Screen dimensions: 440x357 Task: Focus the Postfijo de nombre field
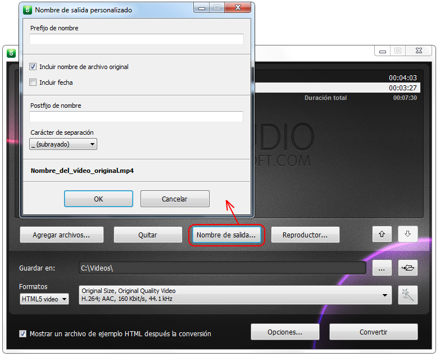137,117
